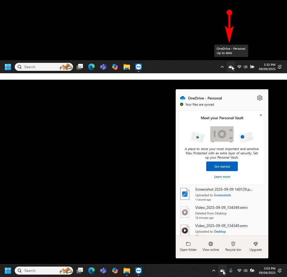Open Microsoft Teams from the 1:32 PM taskbar
This screenshot has height=277, width=287.
pos(103,67)
